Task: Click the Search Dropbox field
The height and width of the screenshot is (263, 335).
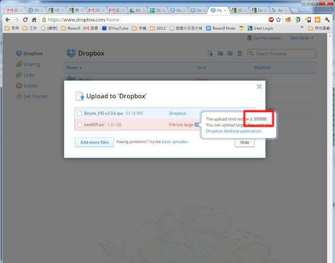Action: (x=282, y=53)
